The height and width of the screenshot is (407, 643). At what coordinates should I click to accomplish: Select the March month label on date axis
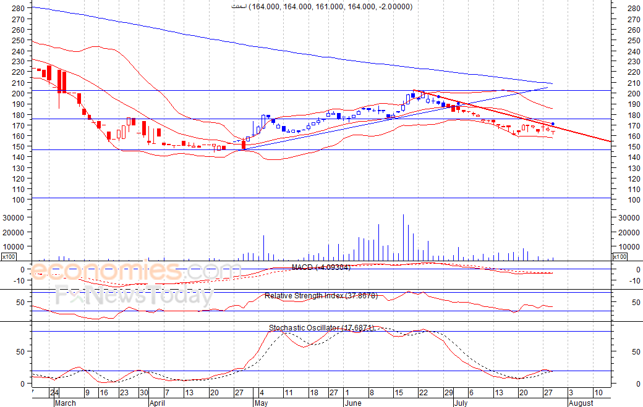(65, 403)
